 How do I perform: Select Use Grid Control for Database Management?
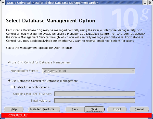coord(10,62)
